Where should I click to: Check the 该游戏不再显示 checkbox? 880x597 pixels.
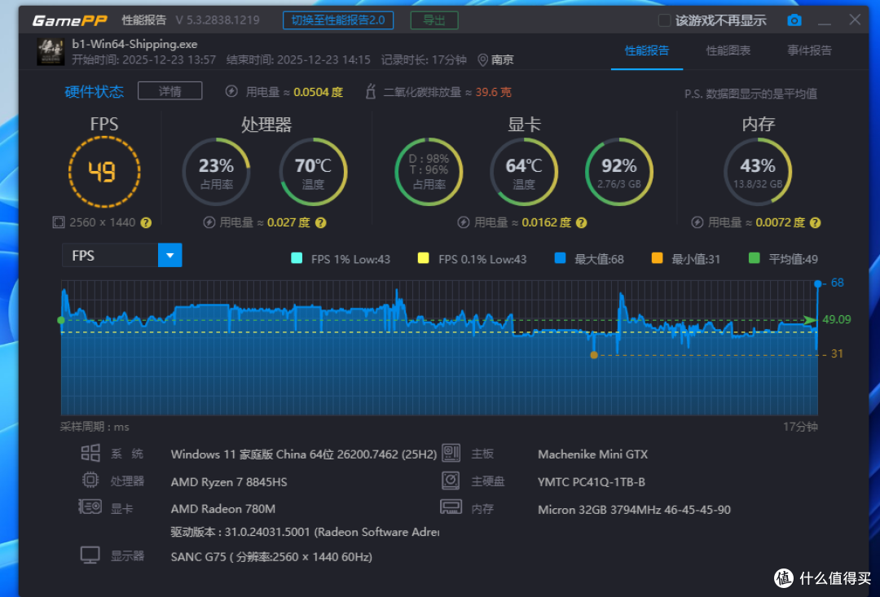(x=665, y=20)
